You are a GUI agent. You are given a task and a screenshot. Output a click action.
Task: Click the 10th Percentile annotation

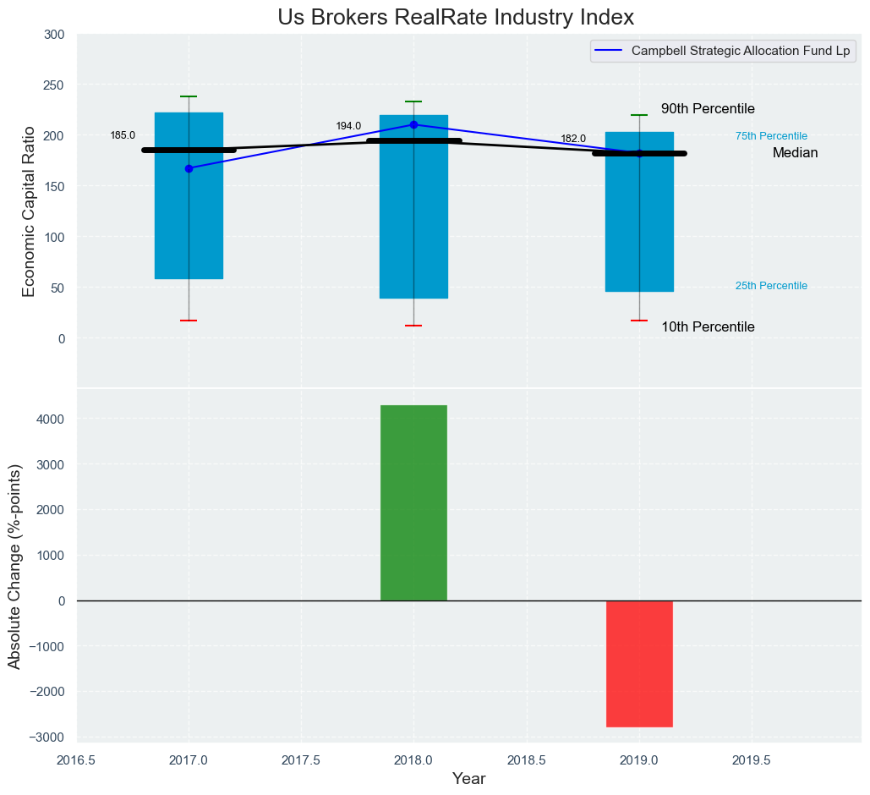pos(708,327)
